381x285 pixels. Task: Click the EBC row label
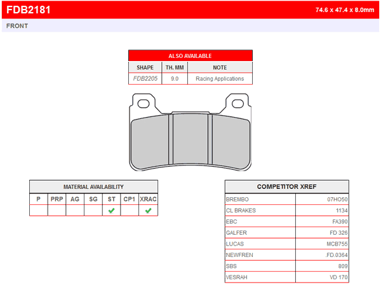click(232, 222)
